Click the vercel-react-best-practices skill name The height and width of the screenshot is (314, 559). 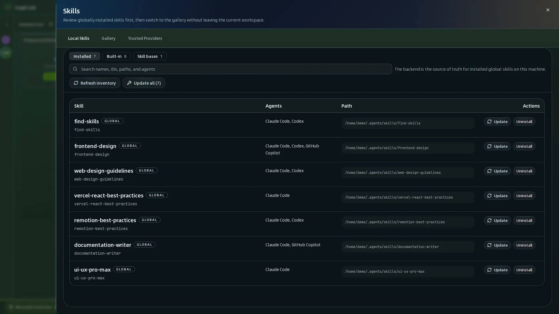coord(109,195)
